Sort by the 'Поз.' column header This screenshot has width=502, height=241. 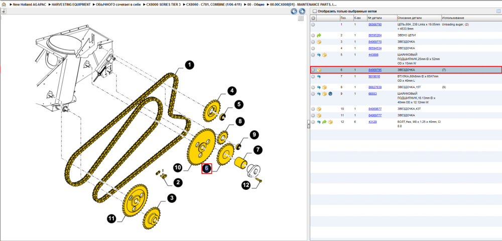pos(346,18)
